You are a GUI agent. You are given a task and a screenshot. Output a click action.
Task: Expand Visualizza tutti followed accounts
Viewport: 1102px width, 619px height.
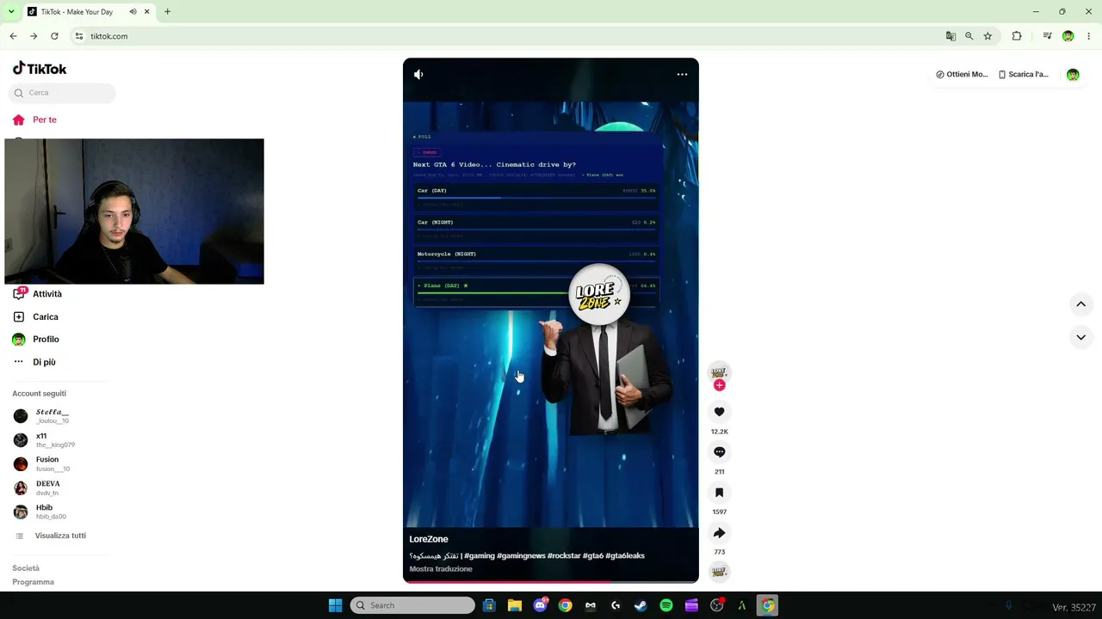(52, 536)
